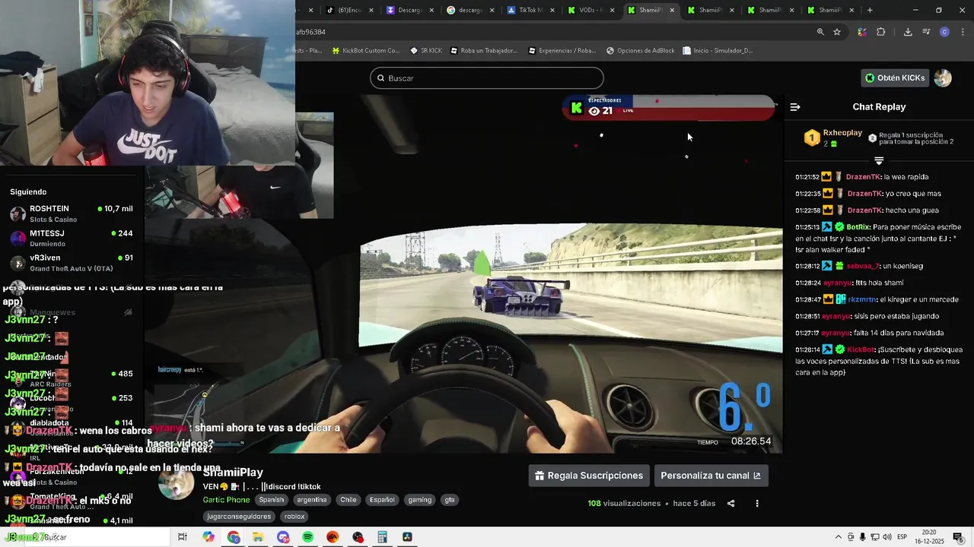Open M1TESSJ channel in Siguiendo list
Screen dimensions: 974x547
(72, 238)
